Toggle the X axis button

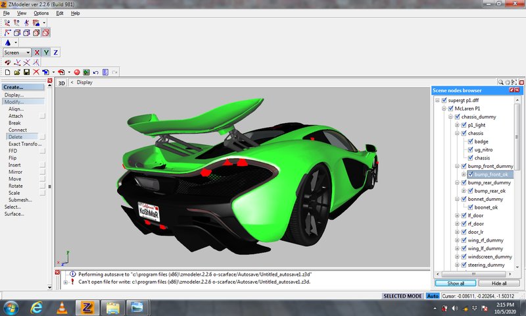[x=37, y=53]
